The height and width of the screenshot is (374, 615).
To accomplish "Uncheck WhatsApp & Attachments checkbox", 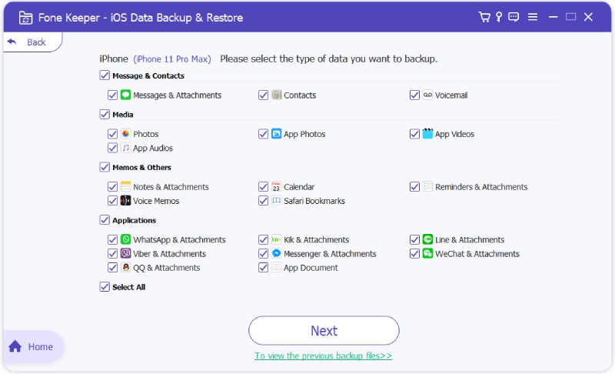I will [x=112, y=239].
